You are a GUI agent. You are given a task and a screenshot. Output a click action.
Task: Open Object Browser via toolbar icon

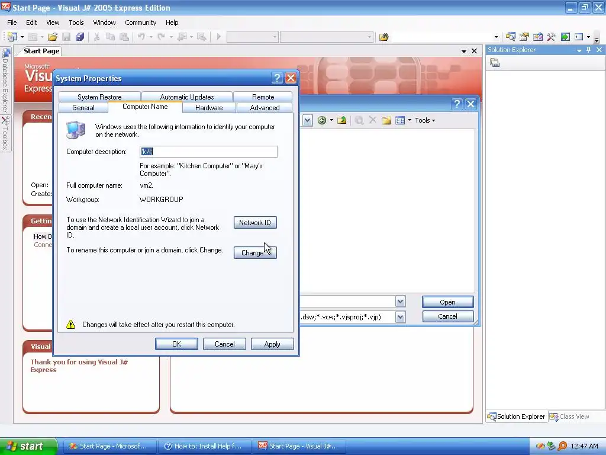pyautogui.click(x=537, y=37)
